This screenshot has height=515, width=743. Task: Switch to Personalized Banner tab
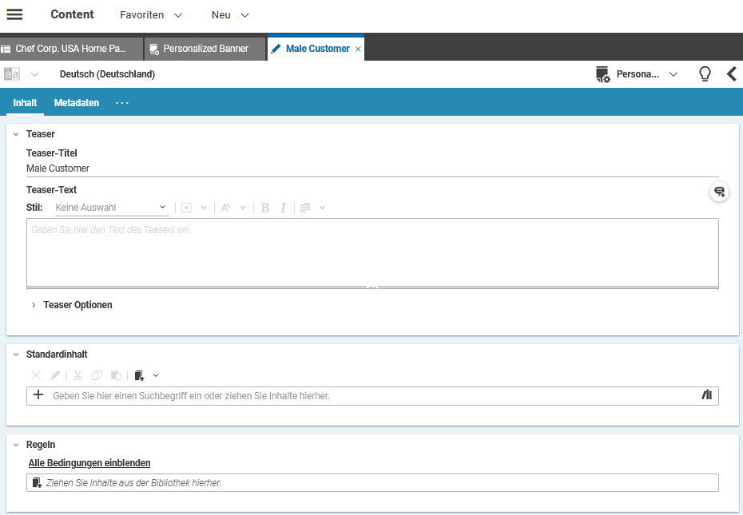coord(205,49)
